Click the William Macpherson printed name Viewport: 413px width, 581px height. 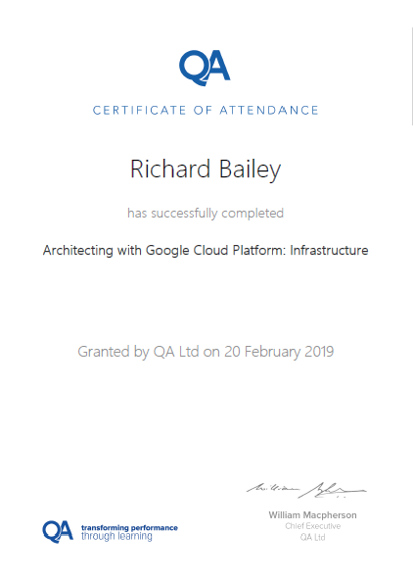313,515
